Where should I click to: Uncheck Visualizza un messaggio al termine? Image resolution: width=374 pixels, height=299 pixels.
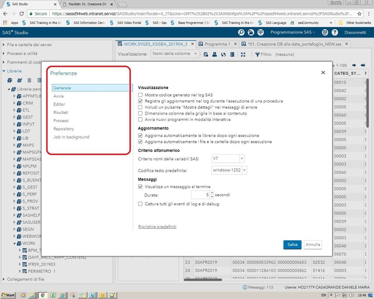[140, 187]
